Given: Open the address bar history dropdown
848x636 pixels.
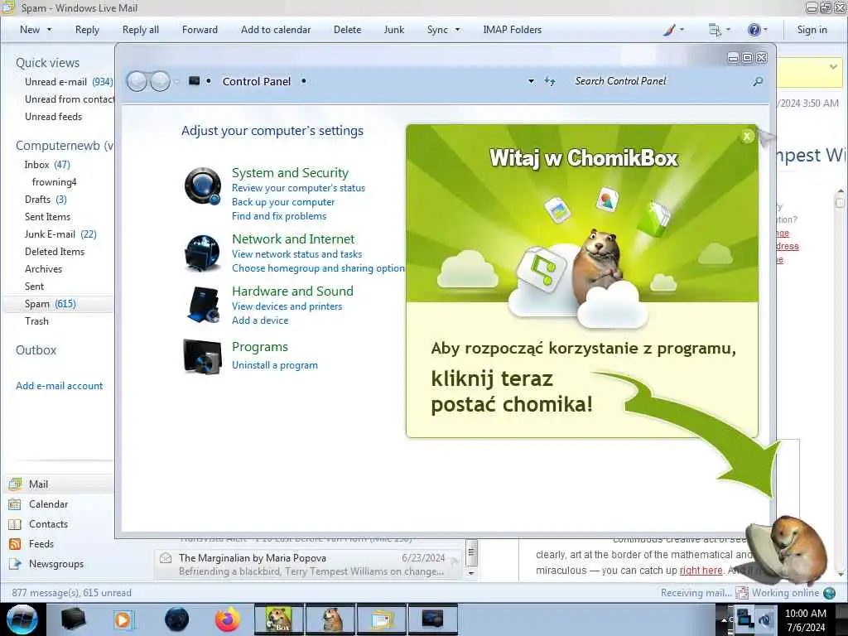Looking at the screenshot, I should pyautogui.click(x=531, y=82).
